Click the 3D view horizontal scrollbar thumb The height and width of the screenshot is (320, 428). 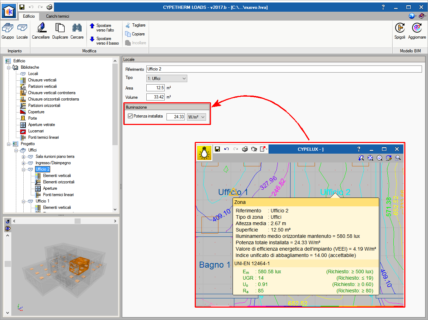(77, 221)
